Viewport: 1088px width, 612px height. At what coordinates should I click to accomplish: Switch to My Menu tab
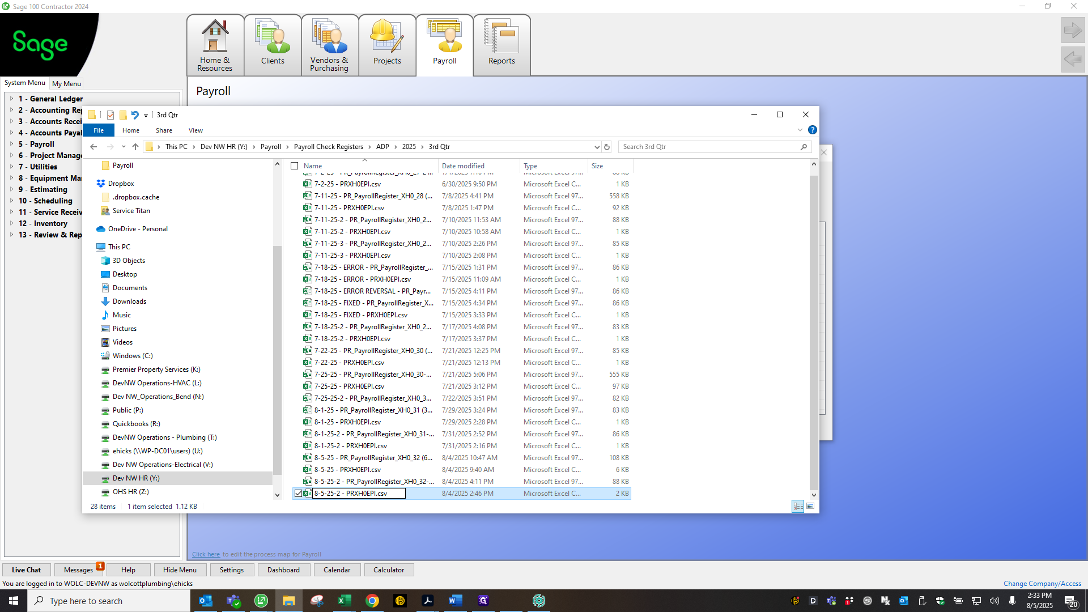[x=66, y=83]
